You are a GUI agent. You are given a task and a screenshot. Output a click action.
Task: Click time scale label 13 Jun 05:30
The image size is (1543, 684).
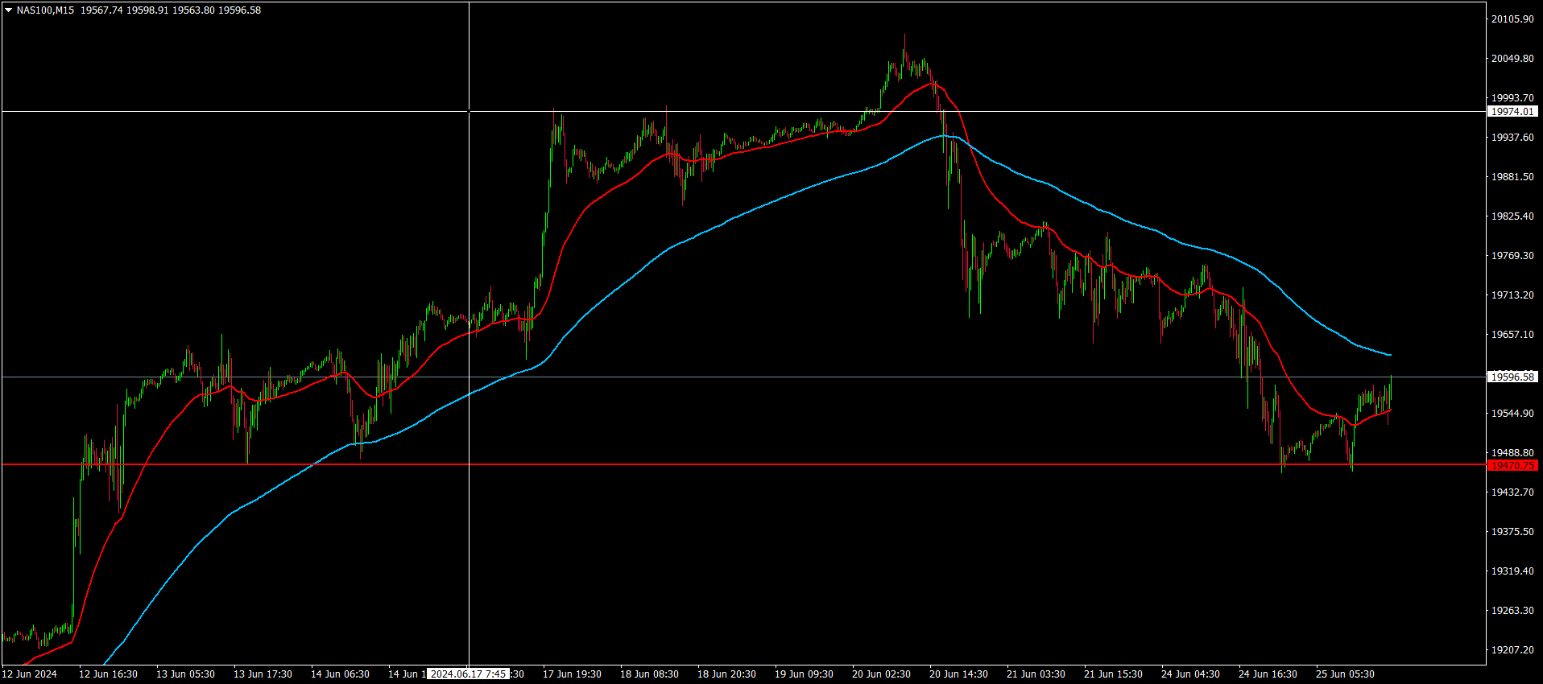tap(186, 674)
